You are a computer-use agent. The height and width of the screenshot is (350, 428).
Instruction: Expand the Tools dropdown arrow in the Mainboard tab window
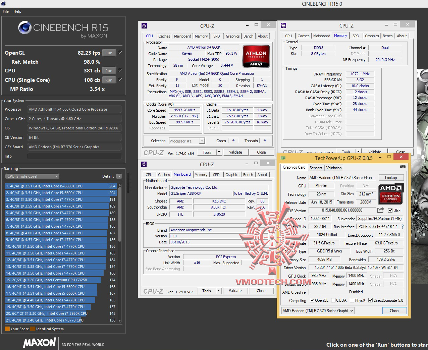(219, 291)
